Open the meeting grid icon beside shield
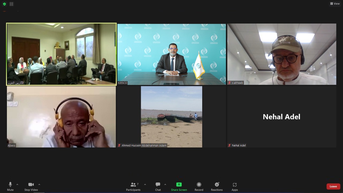This screenshot has width=343, height=193. pyautogui.click(x=11, y=4)
